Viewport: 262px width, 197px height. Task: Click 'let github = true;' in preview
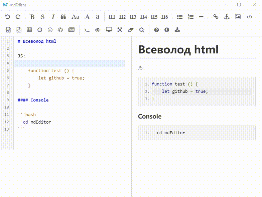[185, 91]
